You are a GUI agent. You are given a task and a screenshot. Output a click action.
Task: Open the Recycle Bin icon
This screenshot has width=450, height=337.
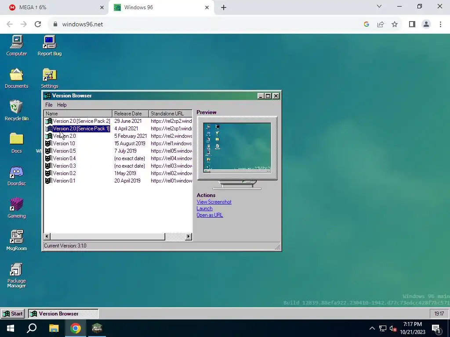coord(16,111)
